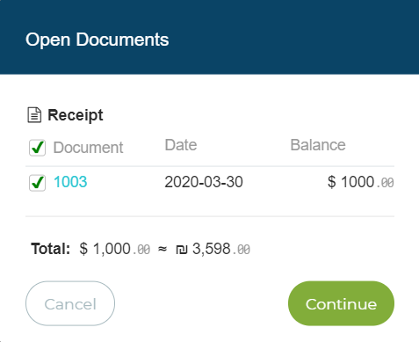This screenshot has width=419, height=342.
Task: Select the 2020-03-30 date cell
Action: point(204,182)
